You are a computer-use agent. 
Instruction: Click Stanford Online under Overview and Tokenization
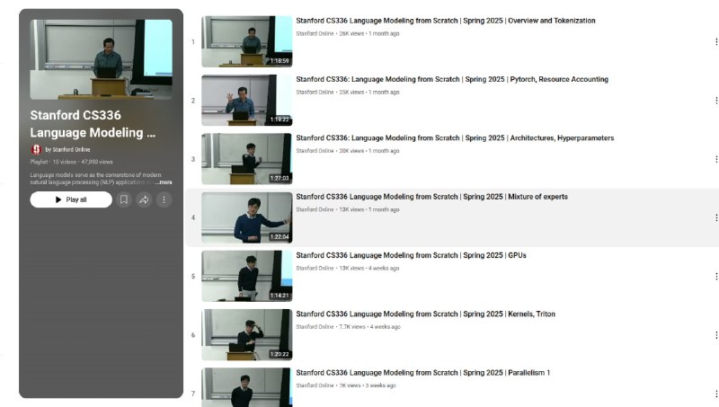pos(315,33)
